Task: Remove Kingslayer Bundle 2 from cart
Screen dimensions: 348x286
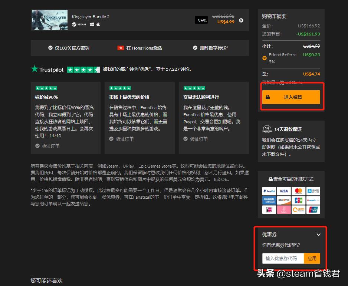Action: 241,20
